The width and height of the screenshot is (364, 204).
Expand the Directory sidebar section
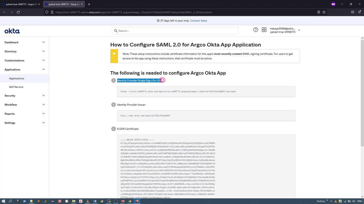(24, 51)
